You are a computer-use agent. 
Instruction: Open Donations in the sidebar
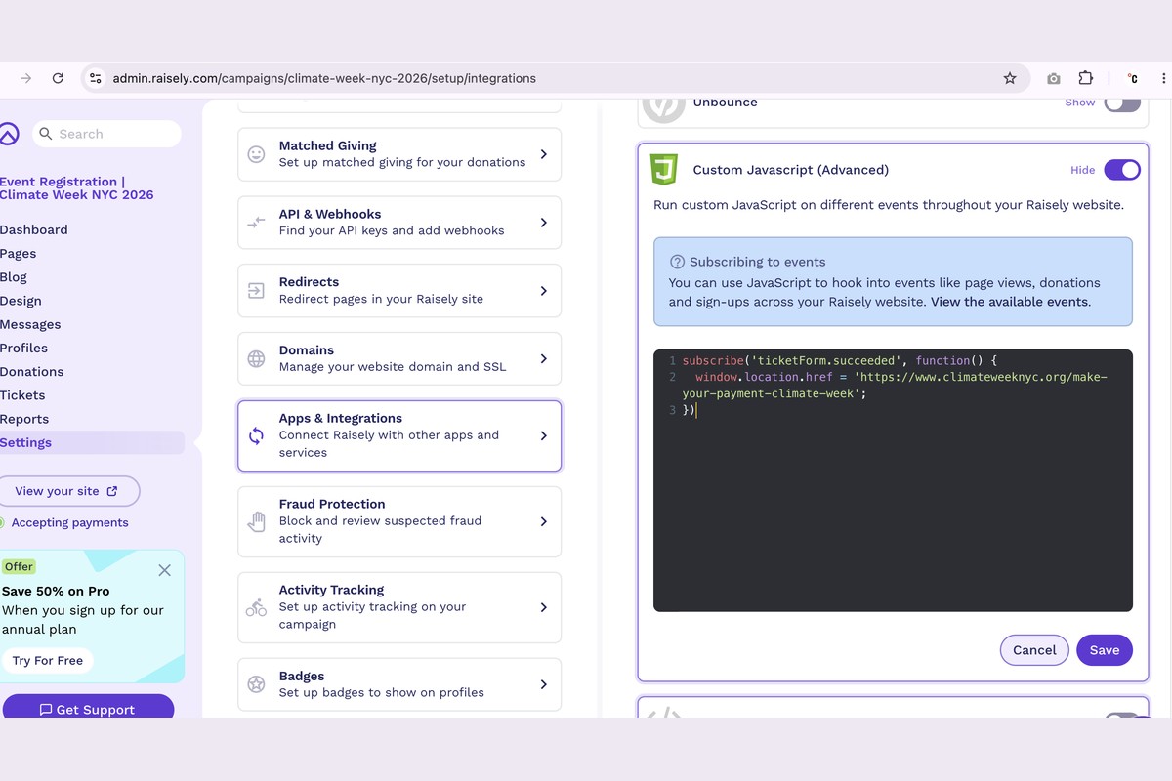32,371
